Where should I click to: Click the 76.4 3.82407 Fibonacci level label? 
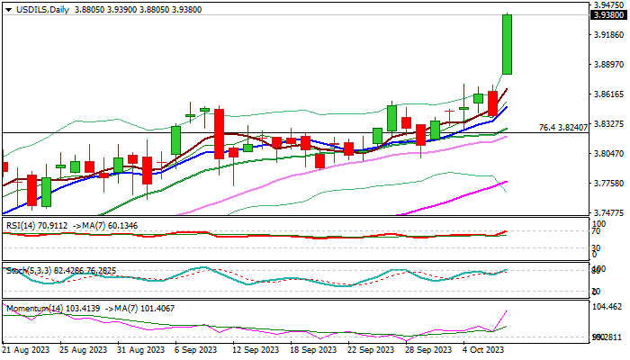(562, 128)
